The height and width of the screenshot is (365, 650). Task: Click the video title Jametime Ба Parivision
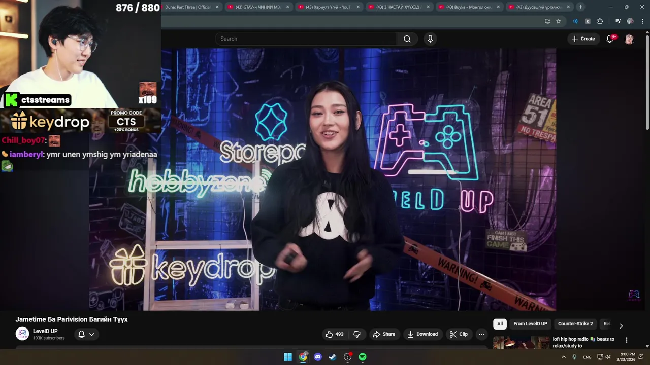(x=72, y=319)
